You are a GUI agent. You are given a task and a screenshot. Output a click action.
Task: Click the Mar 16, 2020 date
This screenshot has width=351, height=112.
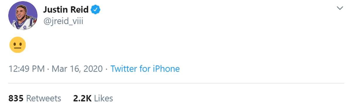[x=77, y=69]
